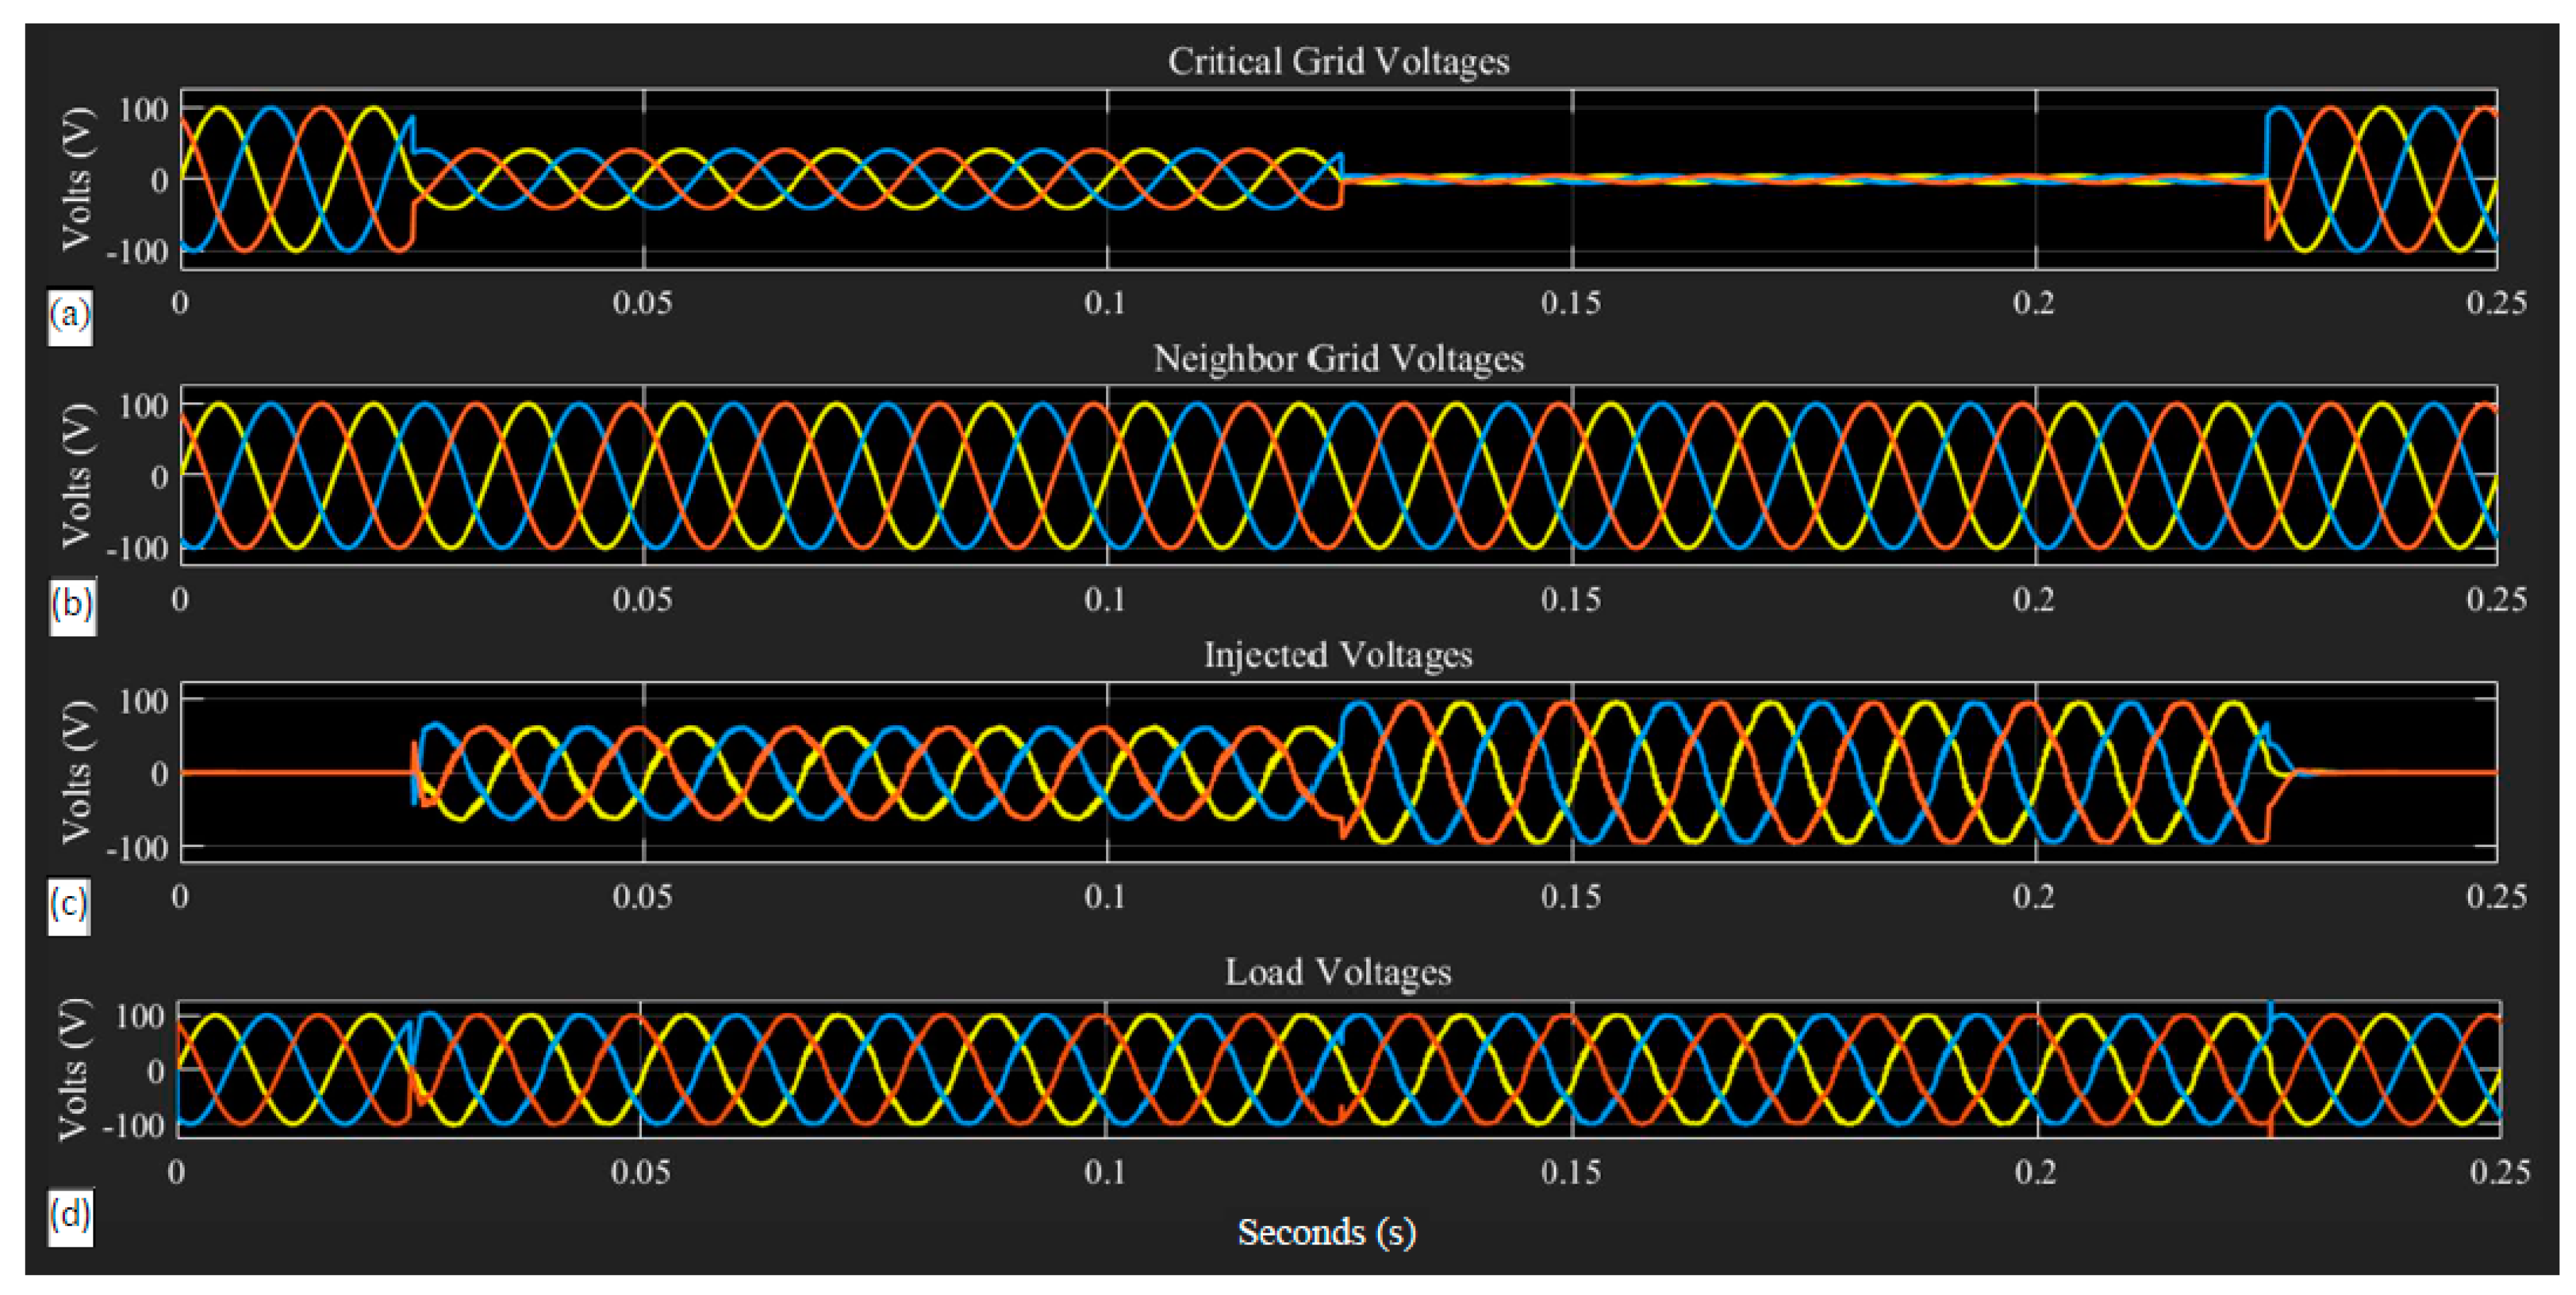This screenshot has height=1295, width=2576.
Task: Click the 0.05 tick under Neighbor Grid plot
Action: [642, 601]
